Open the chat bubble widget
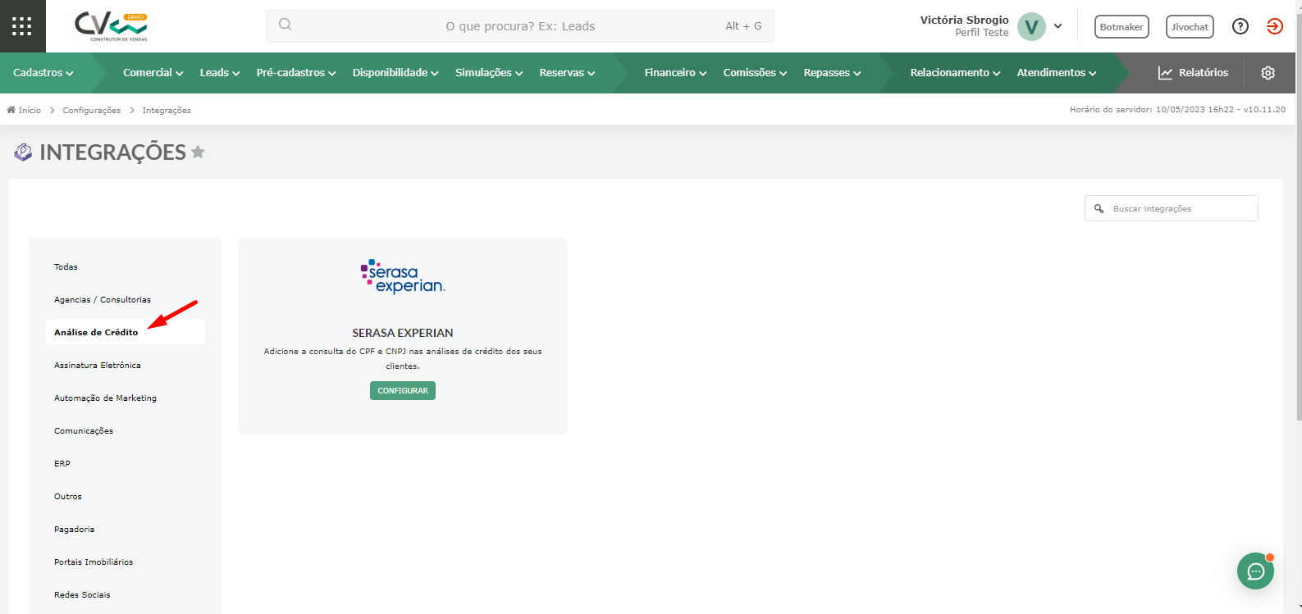This screenshot has width=1302, height=614. (1255, 571)
